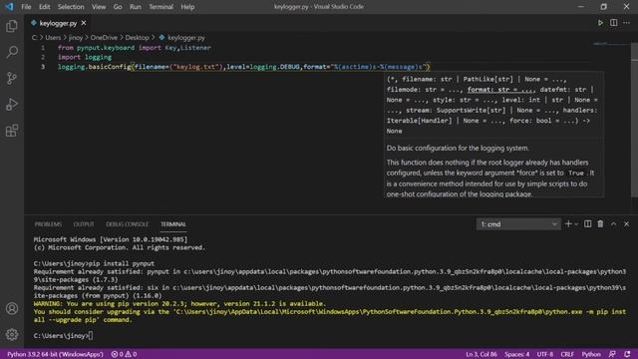638x359 pixels.
Task: Change language mode via Python status item
Action: [591, 355]
